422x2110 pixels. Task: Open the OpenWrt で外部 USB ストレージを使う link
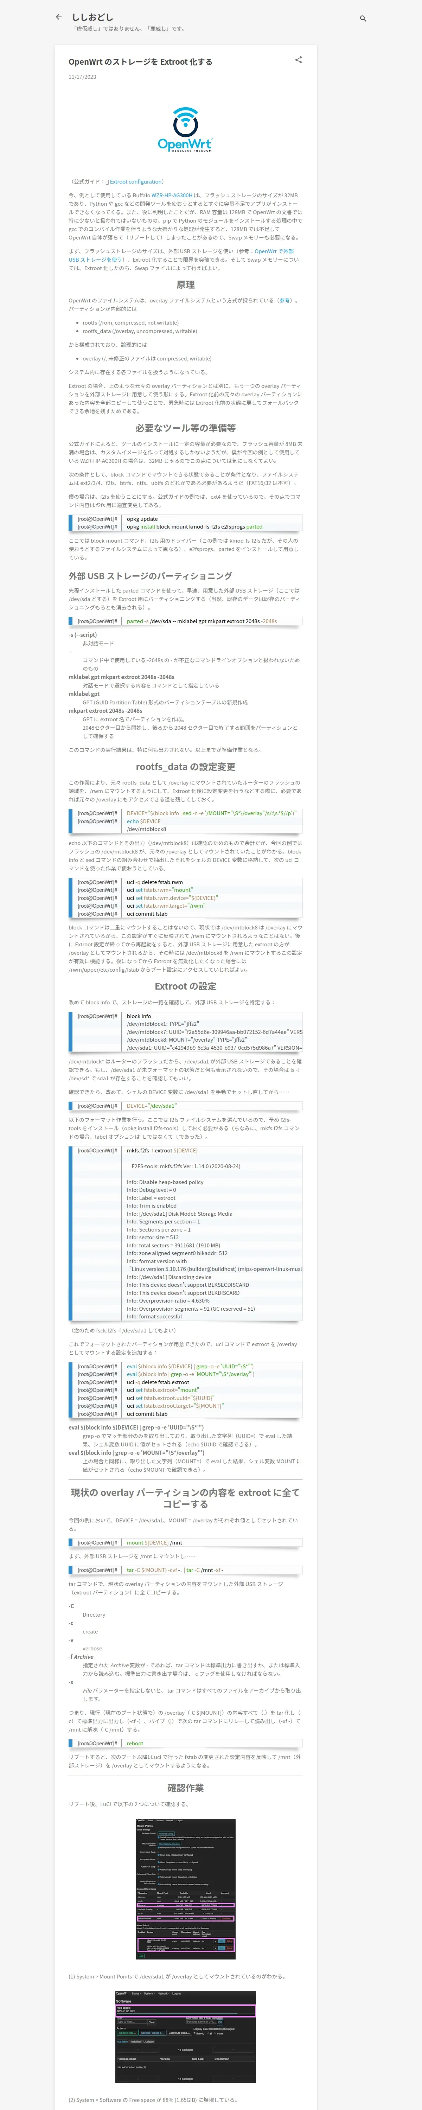[181, 256]
